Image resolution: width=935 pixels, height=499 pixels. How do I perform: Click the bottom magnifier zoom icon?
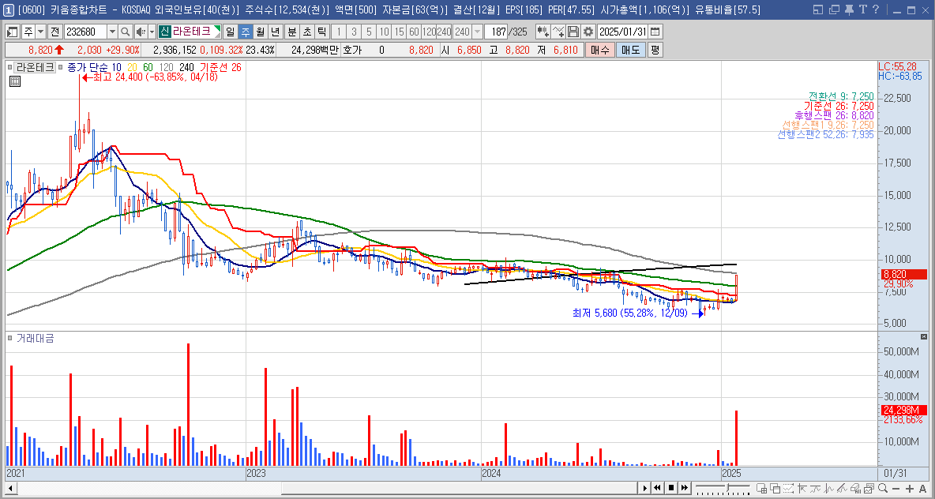pyautogui.click(x=883, y=488)
